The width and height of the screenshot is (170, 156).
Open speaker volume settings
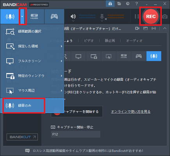tap(73, 17)
